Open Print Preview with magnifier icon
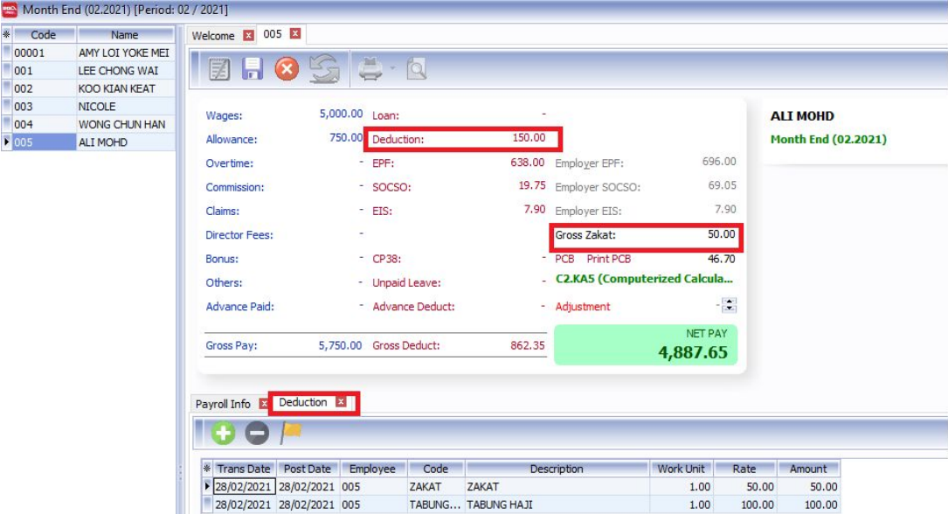The height and width of the screenshot is (514, 948). click(416, 69)
